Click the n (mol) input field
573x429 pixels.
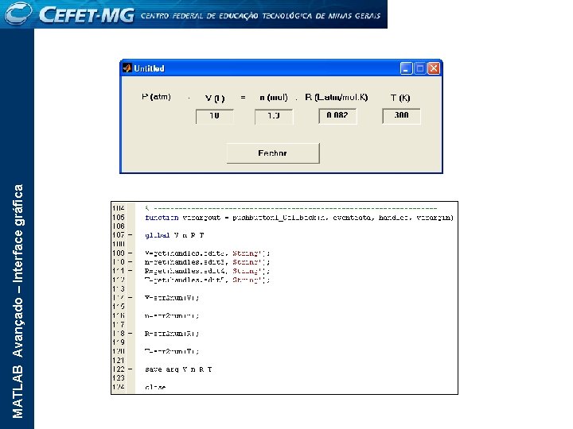click(x=274, y=117)
